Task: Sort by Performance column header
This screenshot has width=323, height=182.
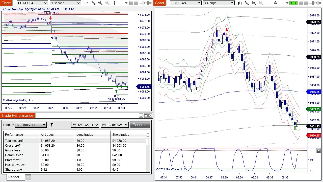Action: pyautogui.click(x=21, y=135)
